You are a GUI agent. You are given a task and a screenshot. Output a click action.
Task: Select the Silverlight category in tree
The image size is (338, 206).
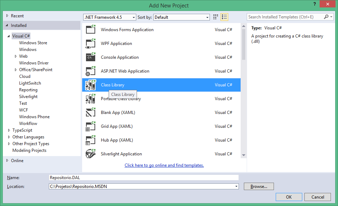28,97
